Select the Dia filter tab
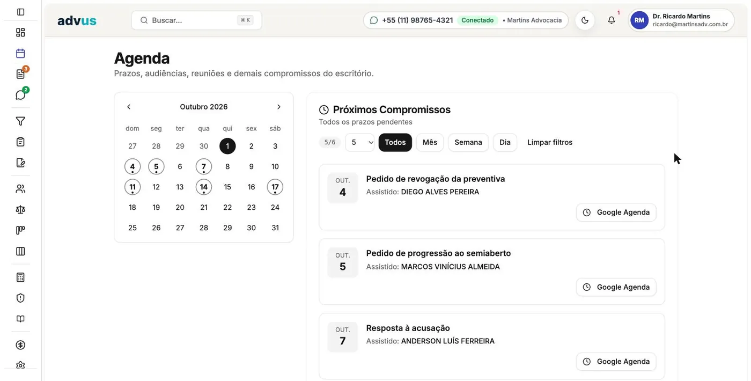 coord(505,142)
